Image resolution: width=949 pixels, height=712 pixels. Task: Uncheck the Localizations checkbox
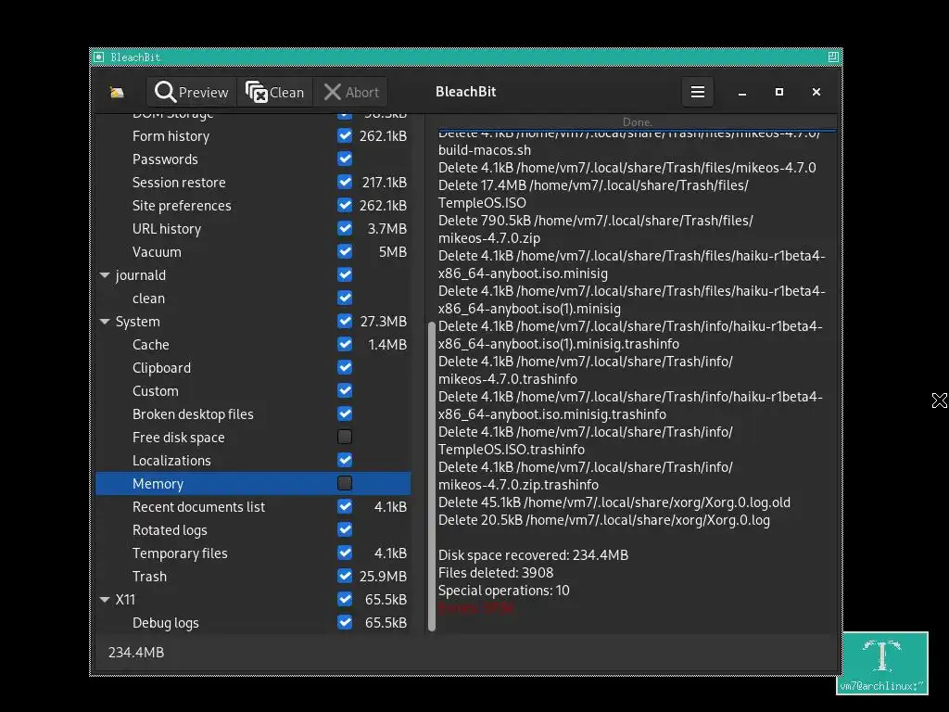click(x=345, y=460)
